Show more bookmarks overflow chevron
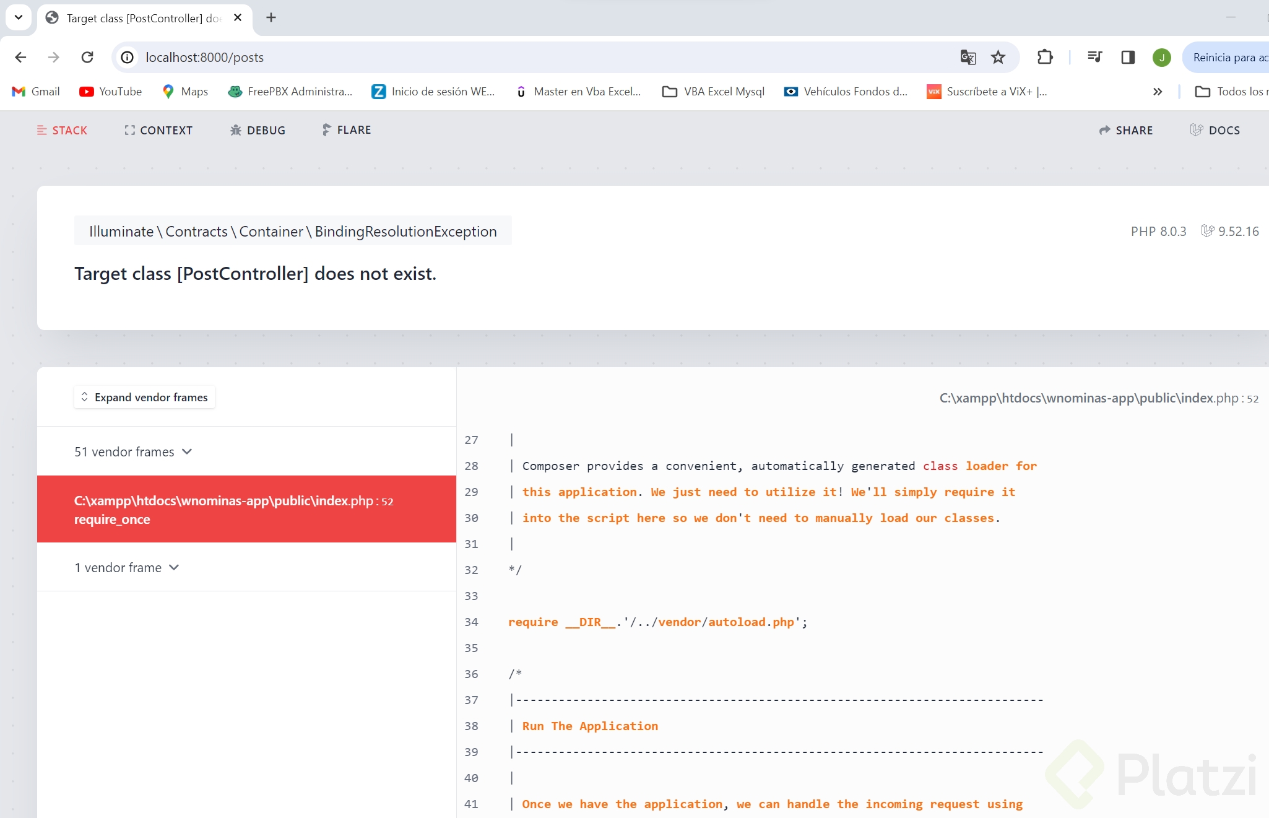 (1158, 92)
